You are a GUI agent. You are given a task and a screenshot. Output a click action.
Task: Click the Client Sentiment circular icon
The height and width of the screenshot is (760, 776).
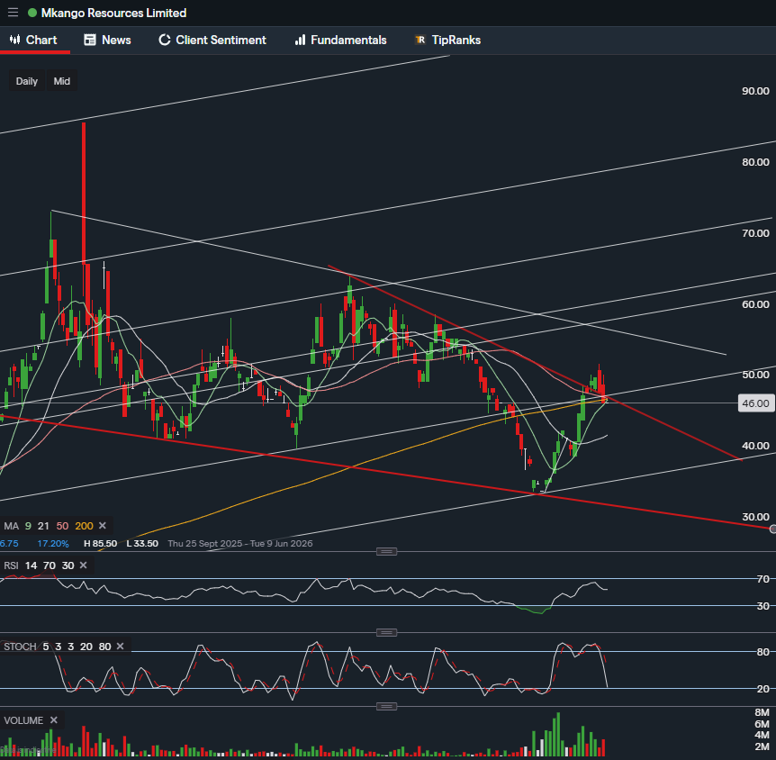tap(165, 41)
